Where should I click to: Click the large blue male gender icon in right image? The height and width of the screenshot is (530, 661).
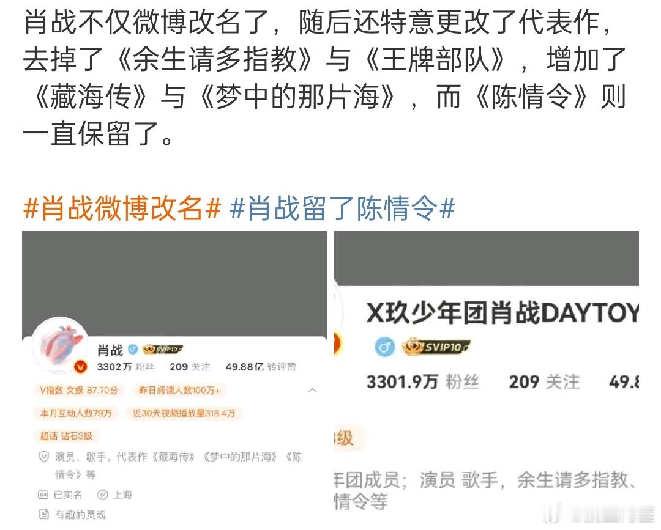point(384,347)
